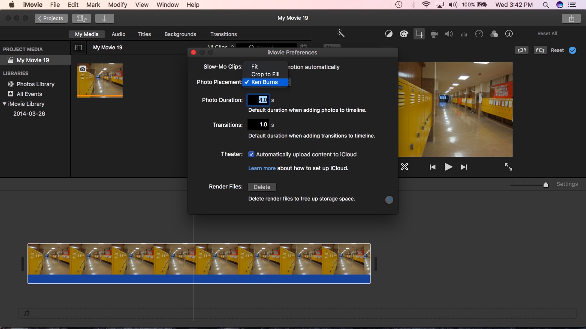The image size is (586, 329).
Task: Open the color correction palette
Action: pos(403,34)
